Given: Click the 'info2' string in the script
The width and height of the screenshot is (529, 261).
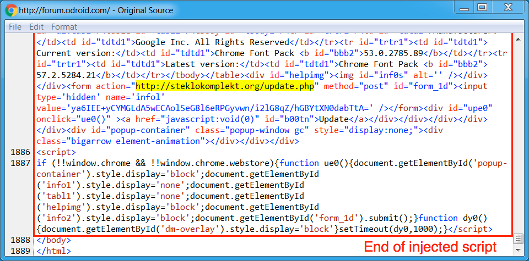Looking at the screenshot, I should (x=58, y=218).
